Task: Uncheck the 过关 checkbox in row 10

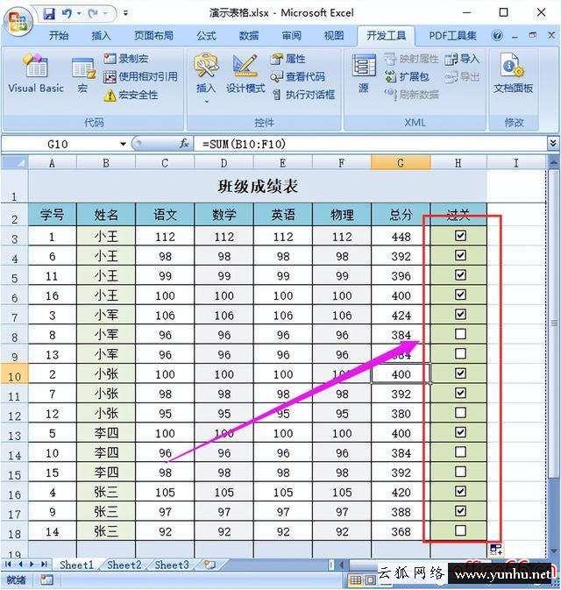Action: point(460,373)
